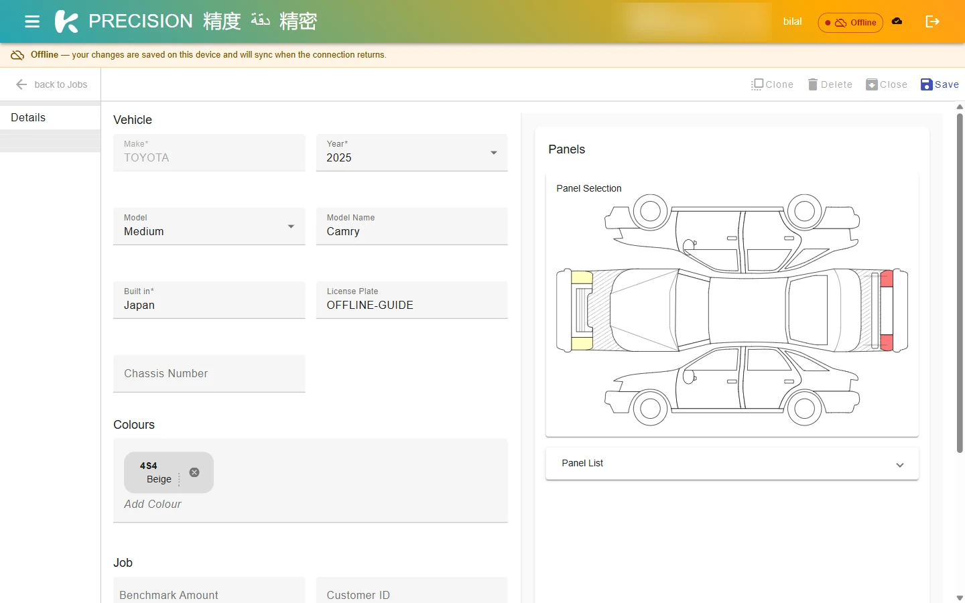Delete this job
965x603 pixels.
[x=830, y=84]
